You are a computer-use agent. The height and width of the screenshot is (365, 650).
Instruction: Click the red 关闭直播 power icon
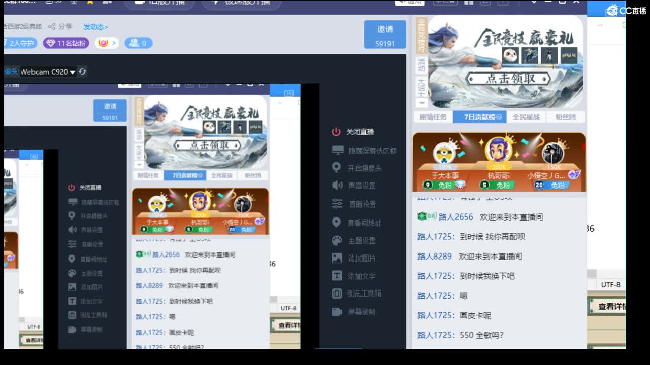[x=336, y=132]
